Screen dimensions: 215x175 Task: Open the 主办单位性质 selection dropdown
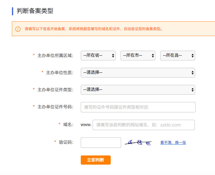pyautogui.click(x=138, y=73)
